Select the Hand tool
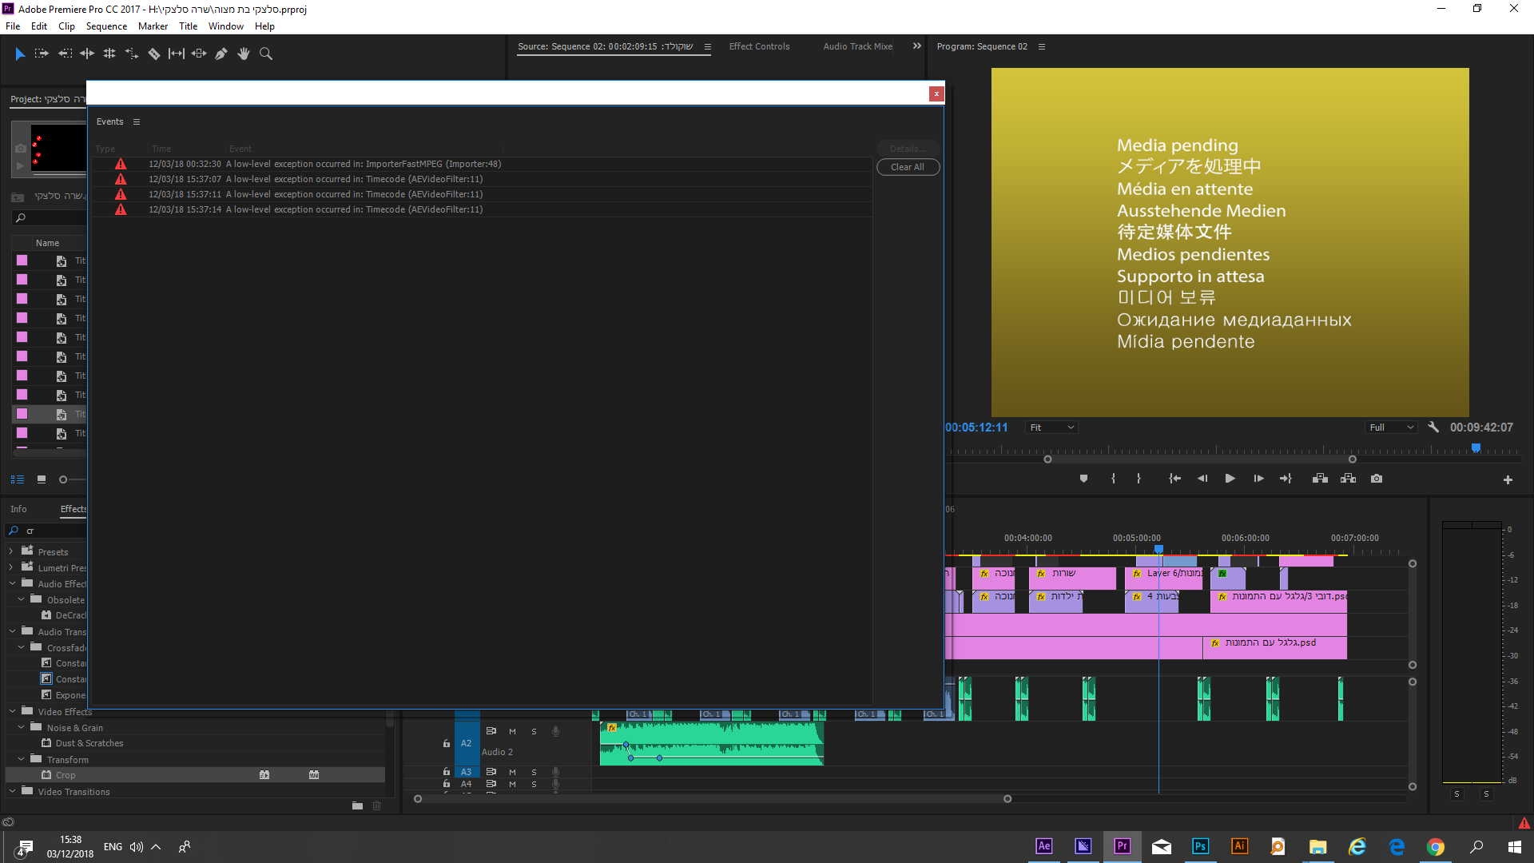The width and height of the screenshot is (1534, 863). pyautogui.click(x=244, y=54)
